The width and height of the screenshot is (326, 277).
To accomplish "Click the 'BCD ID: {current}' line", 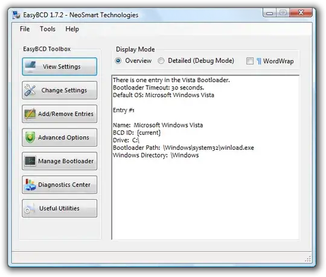I will pyautogui.click(x=137, y=133).
